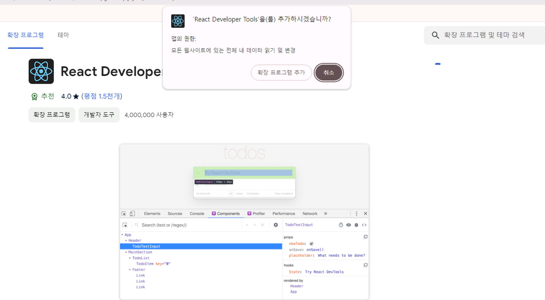Open the 평점 1.5천개 ratings link
The height and width of the screenshot is (300, 545).
(x=102, y=96)
